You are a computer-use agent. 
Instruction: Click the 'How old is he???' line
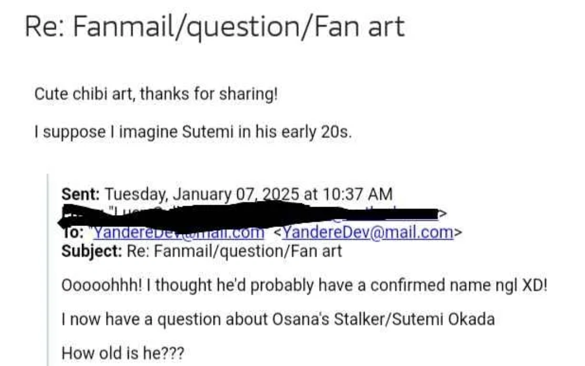(123, 352)
